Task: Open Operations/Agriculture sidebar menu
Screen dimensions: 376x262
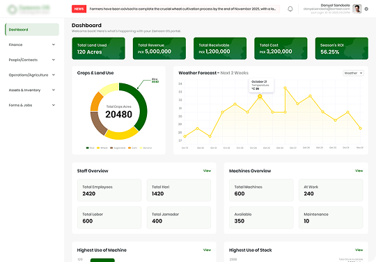Action: tap(32, 75)
